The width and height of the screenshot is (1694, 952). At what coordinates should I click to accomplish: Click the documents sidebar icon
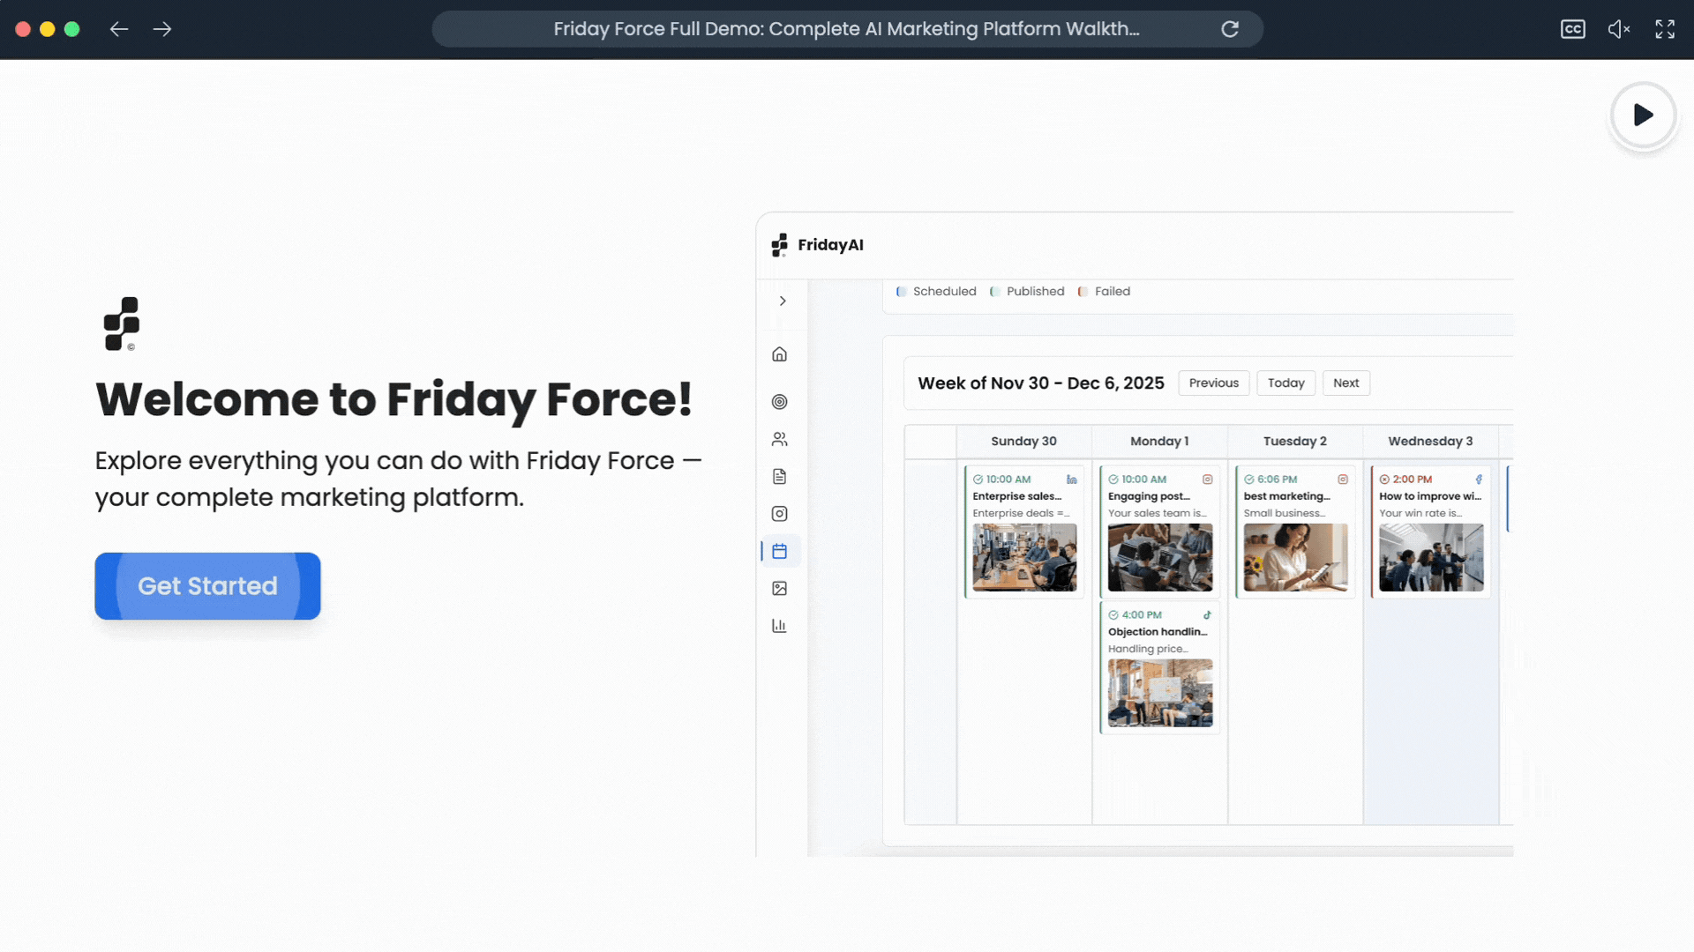click(x=780, y=476)
